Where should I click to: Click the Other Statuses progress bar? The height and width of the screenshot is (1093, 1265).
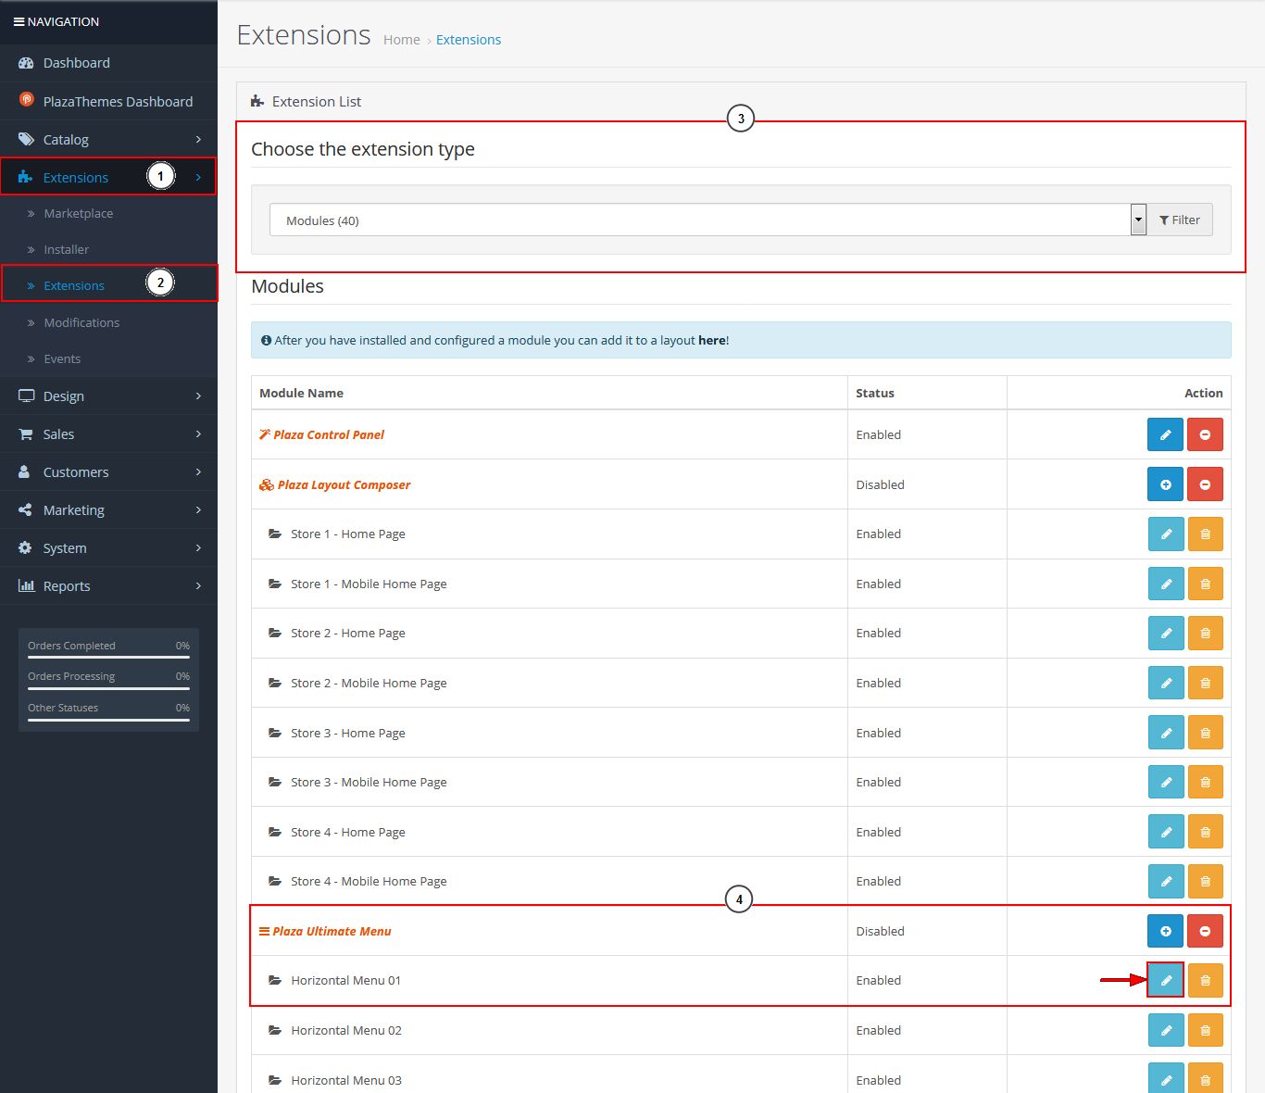click(x=108, y=719)
